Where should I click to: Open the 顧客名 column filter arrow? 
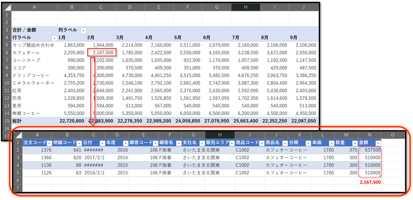click(x=179, y=143)
